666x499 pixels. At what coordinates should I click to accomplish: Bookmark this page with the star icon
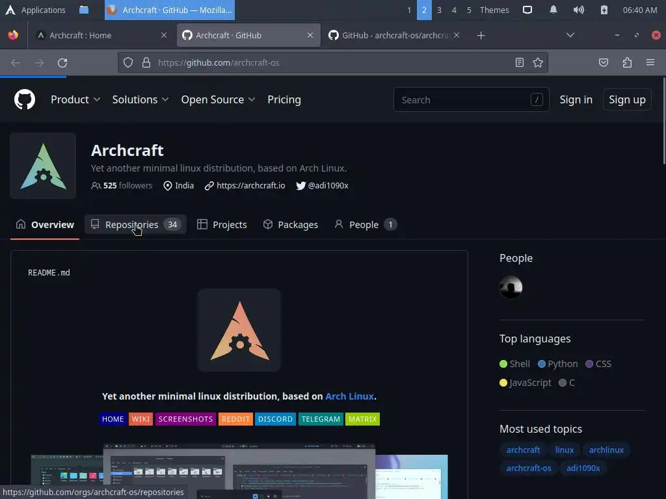coord(538,63)
